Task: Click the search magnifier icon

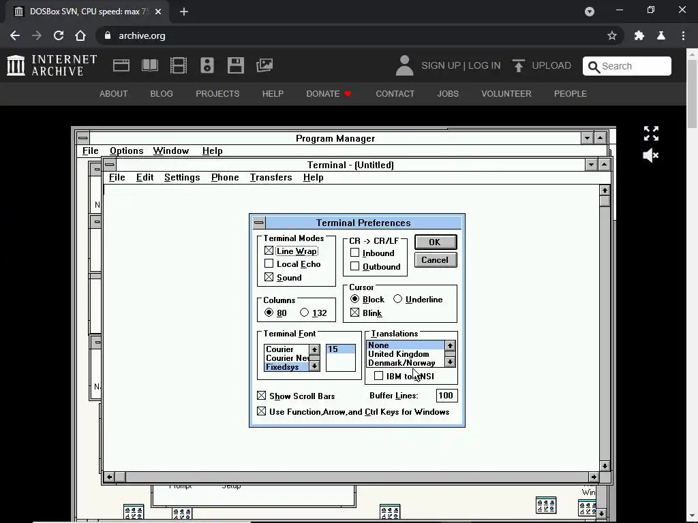Action: (x=594, y=67)
